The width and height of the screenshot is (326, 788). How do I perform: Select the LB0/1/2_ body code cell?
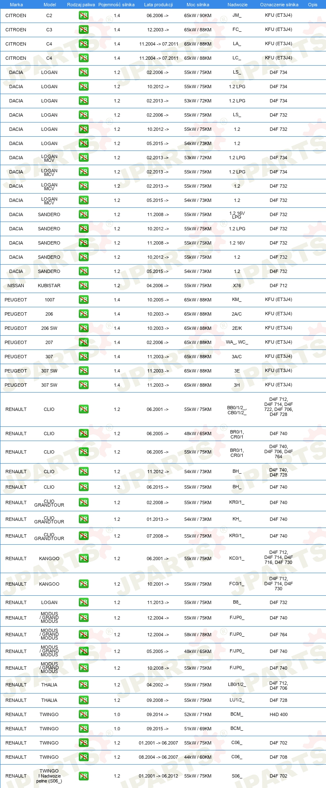point(237,685)
